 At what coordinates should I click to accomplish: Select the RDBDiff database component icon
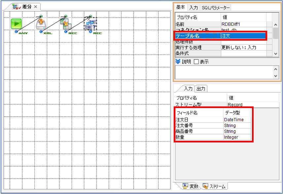90,24
